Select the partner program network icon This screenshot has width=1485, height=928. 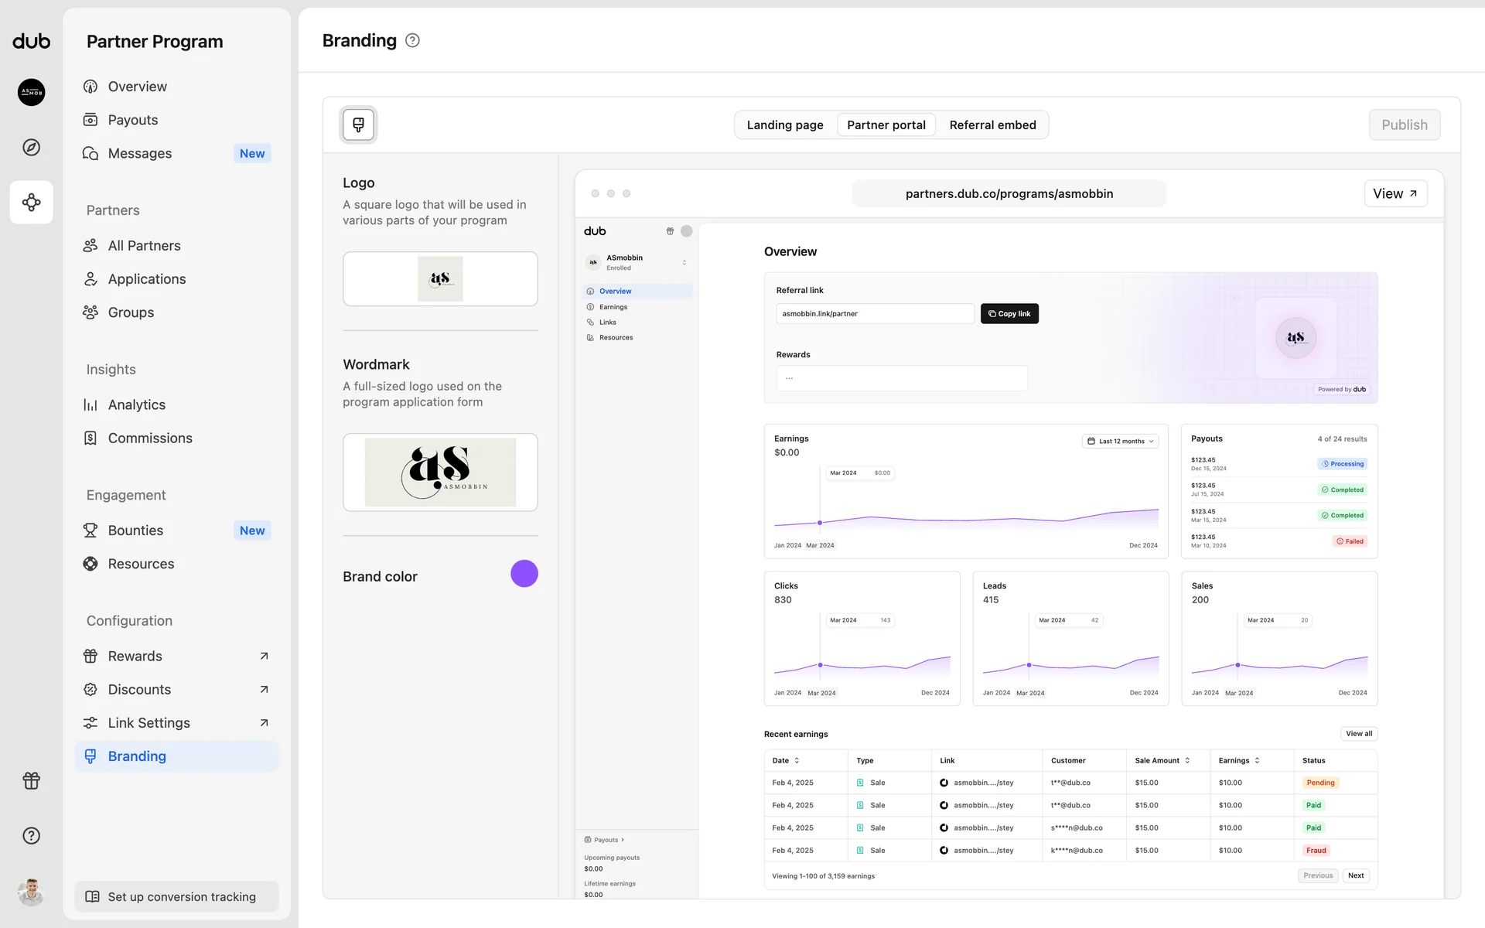click(31, 203)
